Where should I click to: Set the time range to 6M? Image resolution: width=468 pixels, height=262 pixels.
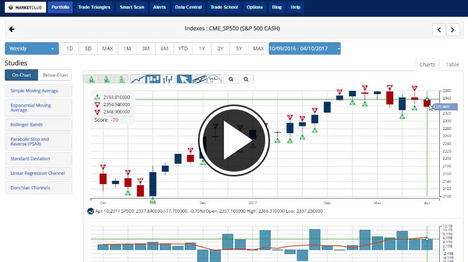click(164, 49)
